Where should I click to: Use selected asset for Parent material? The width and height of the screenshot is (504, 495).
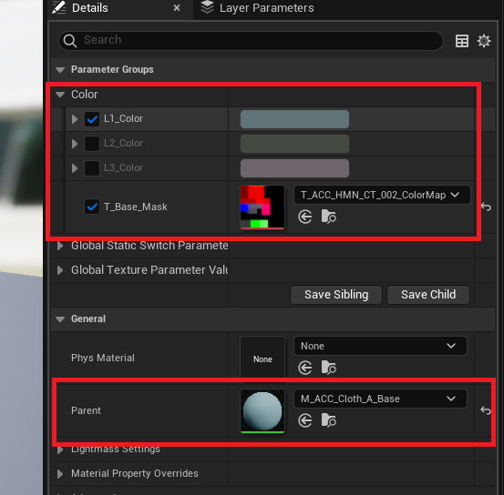pyautogui.click(x=304, y=420)
